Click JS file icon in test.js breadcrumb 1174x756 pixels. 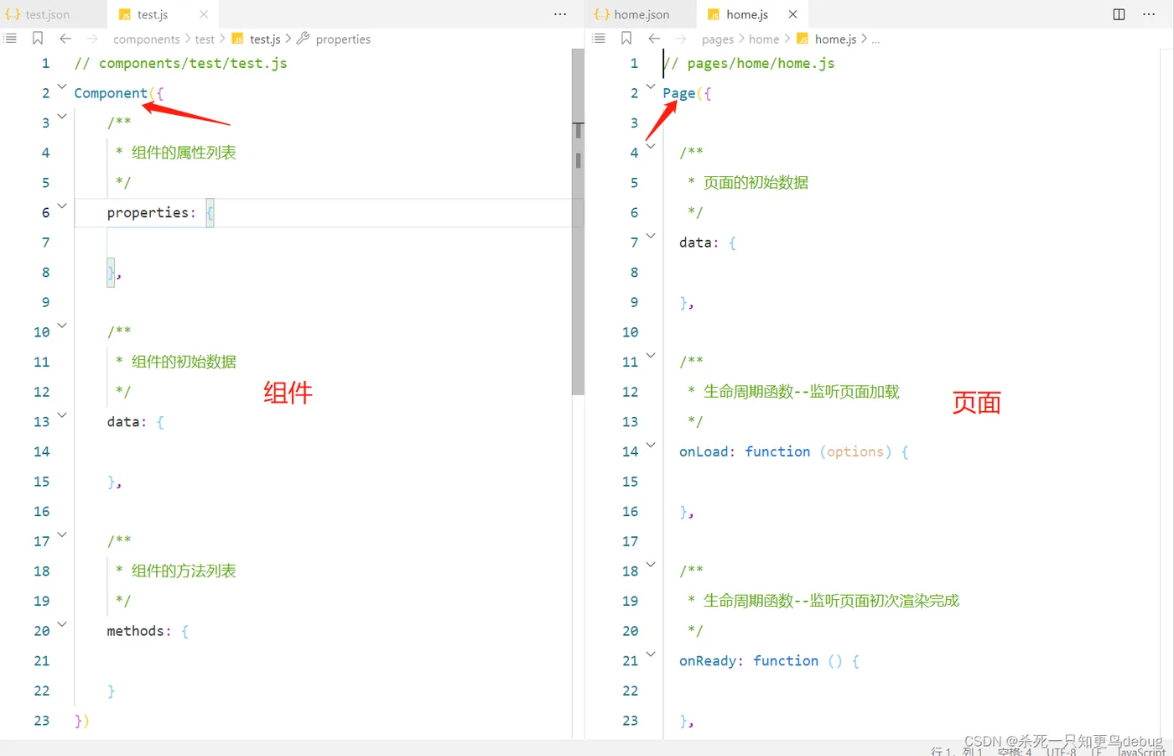(x=237, y=39)
